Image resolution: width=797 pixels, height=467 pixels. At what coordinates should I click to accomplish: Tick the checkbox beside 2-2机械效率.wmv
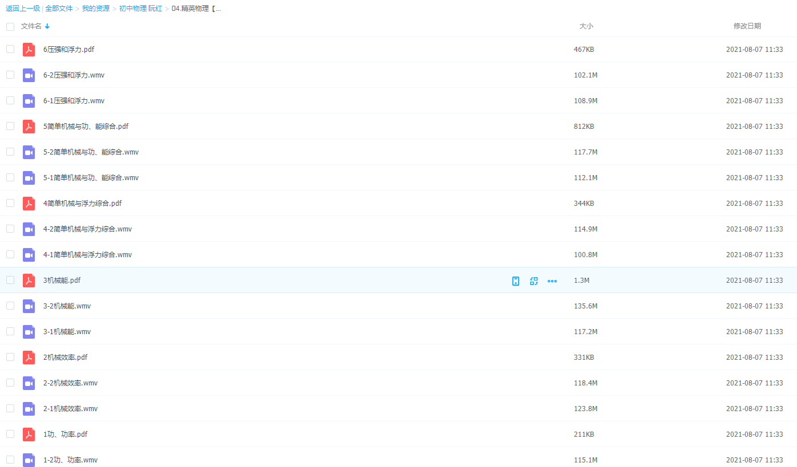(10, 383)
